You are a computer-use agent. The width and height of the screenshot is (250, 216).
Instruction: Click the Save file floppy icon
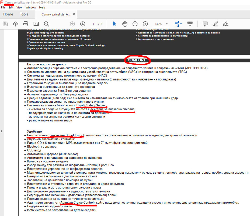pyautogui.click(x=5, y=24)
